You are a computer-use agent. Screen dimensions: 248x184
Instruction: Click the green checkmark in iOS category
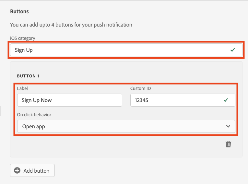[x=232, y=50]
